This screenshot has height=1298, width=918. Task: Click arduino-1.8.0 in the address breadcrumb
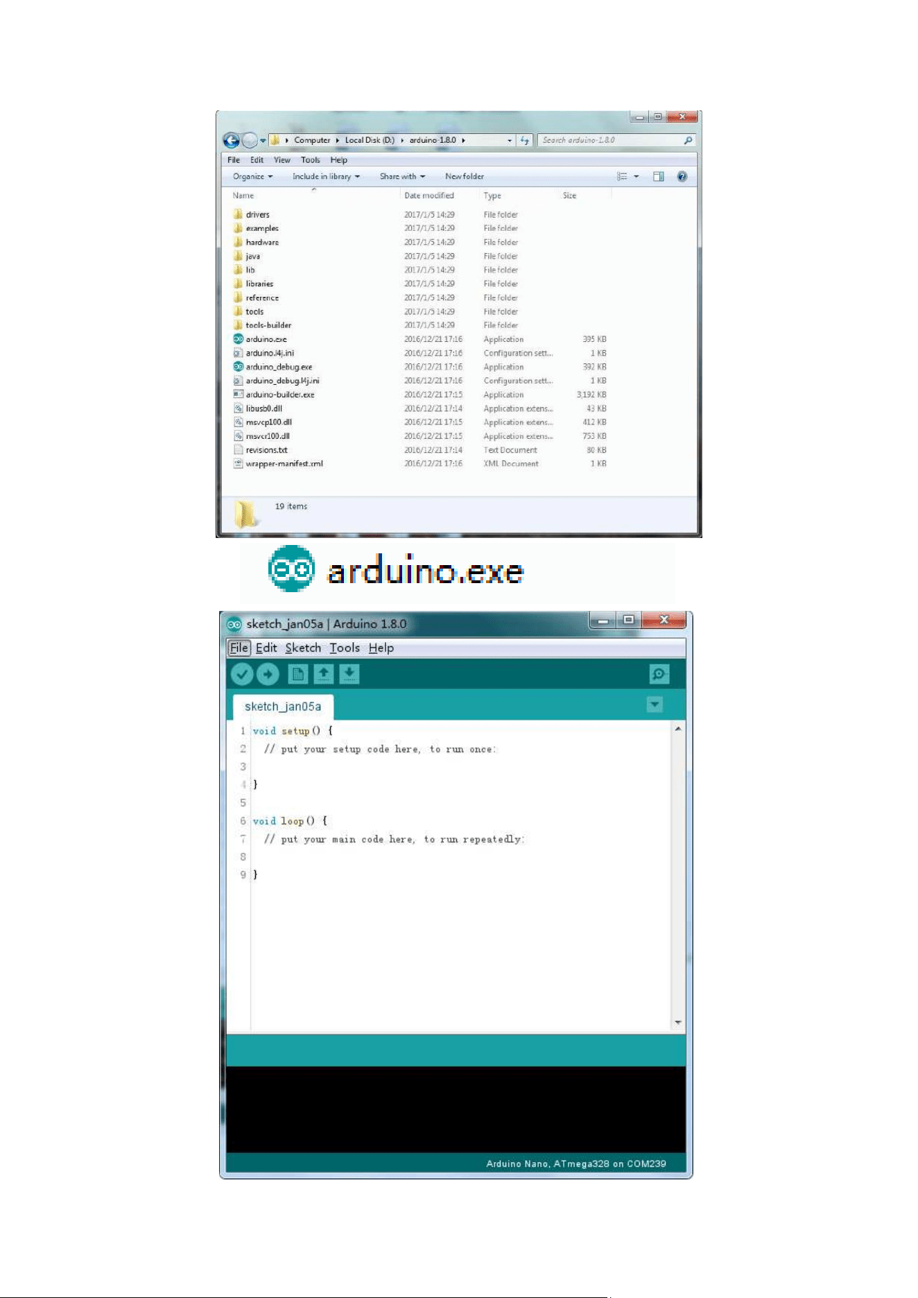coord(433,140)
